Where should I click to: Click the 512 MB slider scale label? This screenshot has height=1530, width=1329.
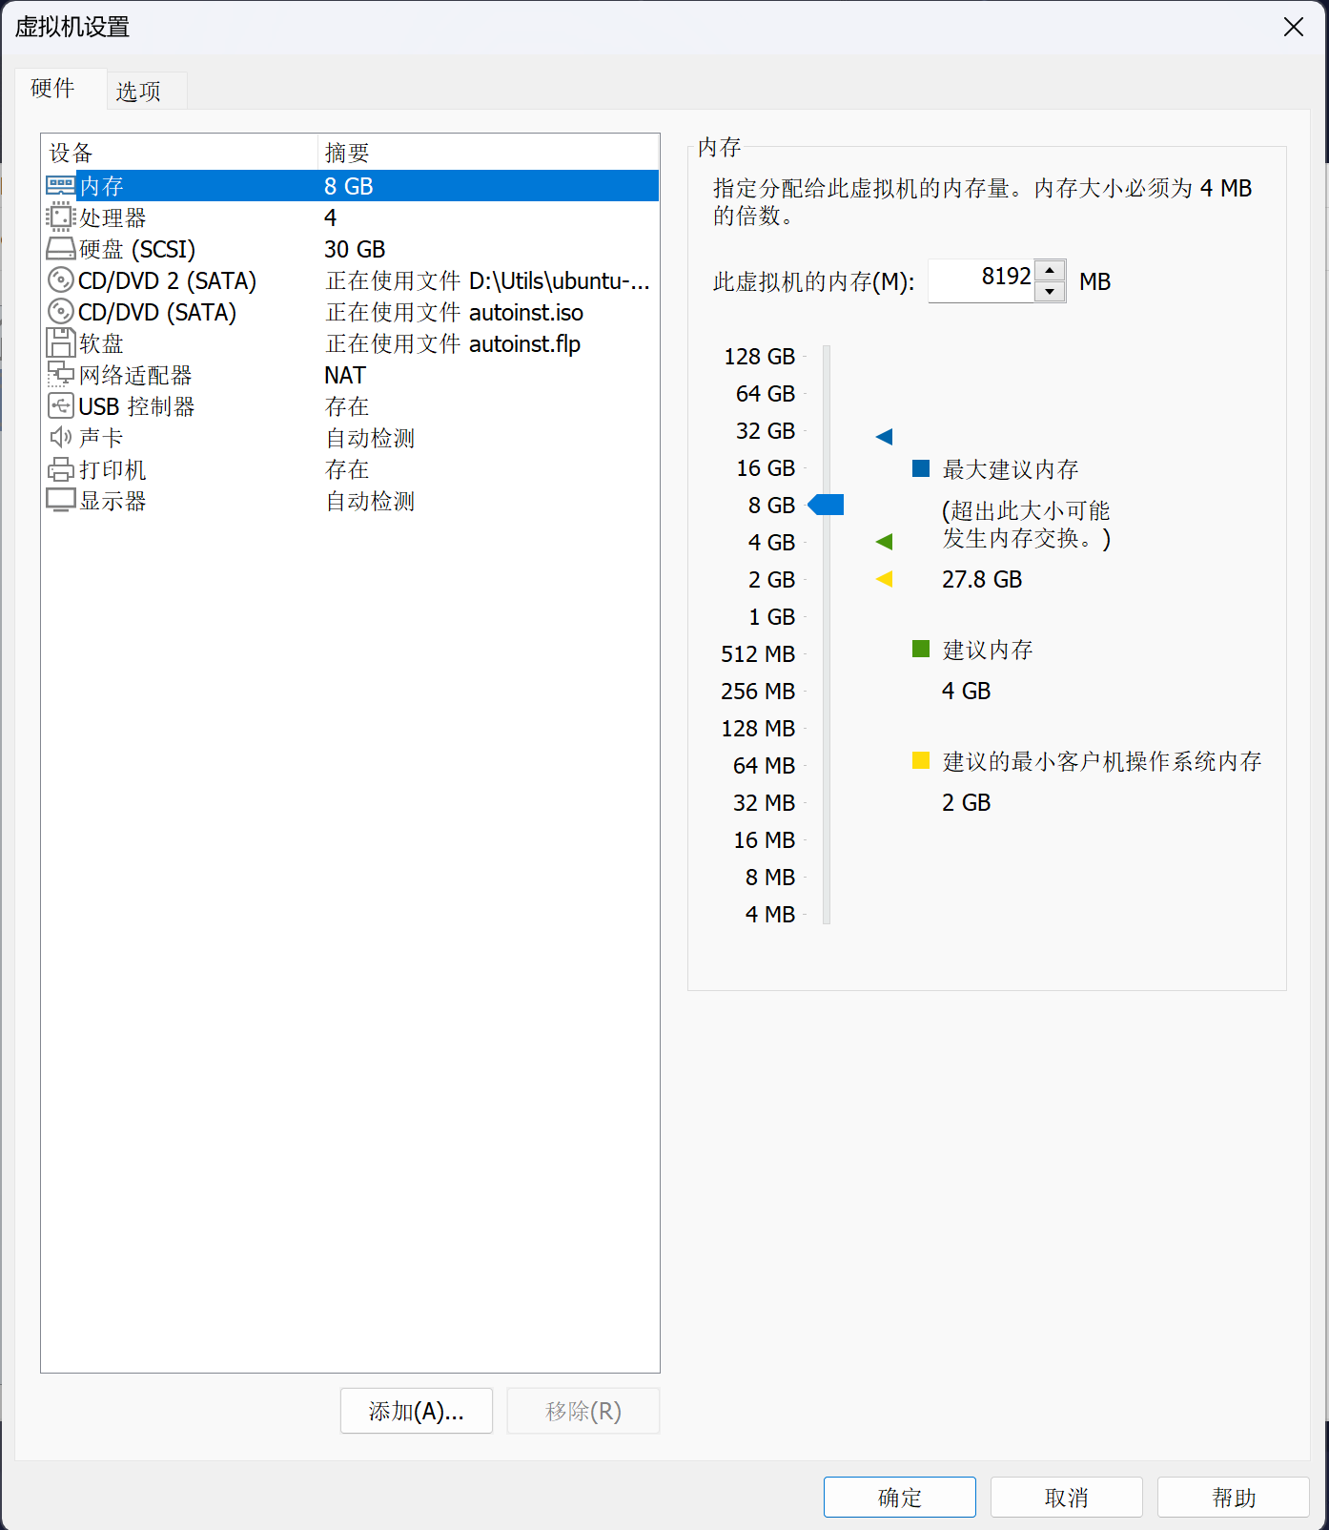(x=758, y=653)
